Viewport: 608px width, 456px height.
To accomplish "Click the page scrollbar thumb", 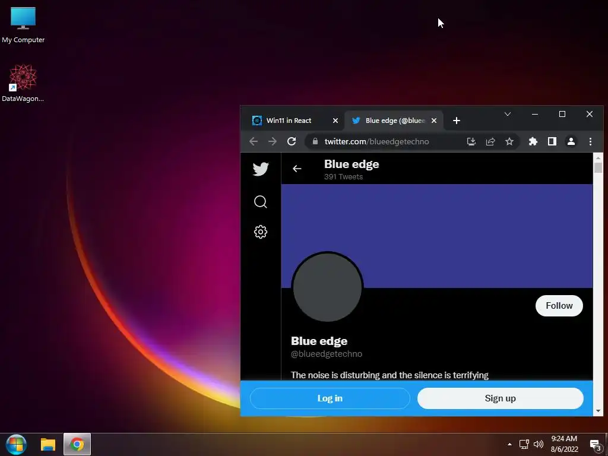I will click(598, 168).
